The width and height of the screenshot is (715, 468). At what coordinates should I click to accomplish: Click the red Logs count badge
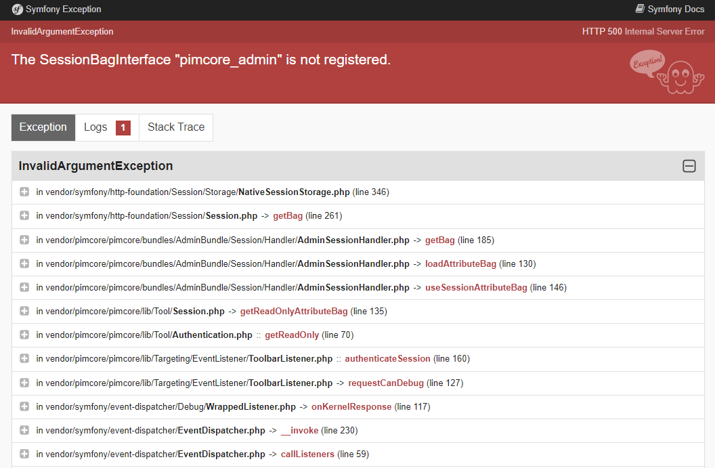pyautogui.click(x=123, y=127)
